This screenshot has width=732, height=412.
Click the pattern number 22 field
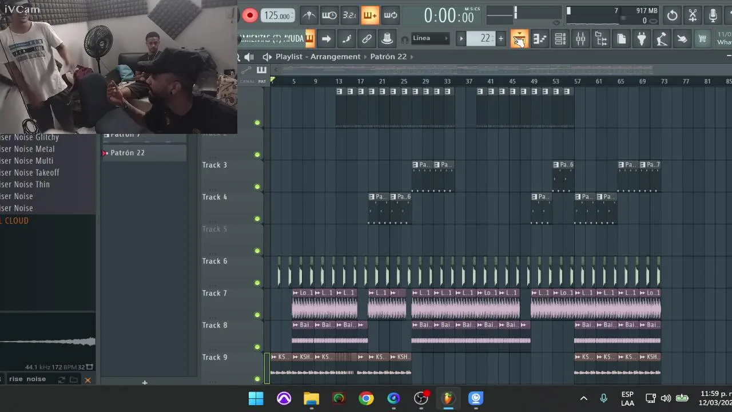481,38
